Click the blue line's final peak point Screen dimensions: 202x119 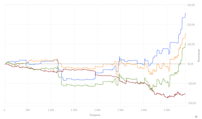coord(185,13)
